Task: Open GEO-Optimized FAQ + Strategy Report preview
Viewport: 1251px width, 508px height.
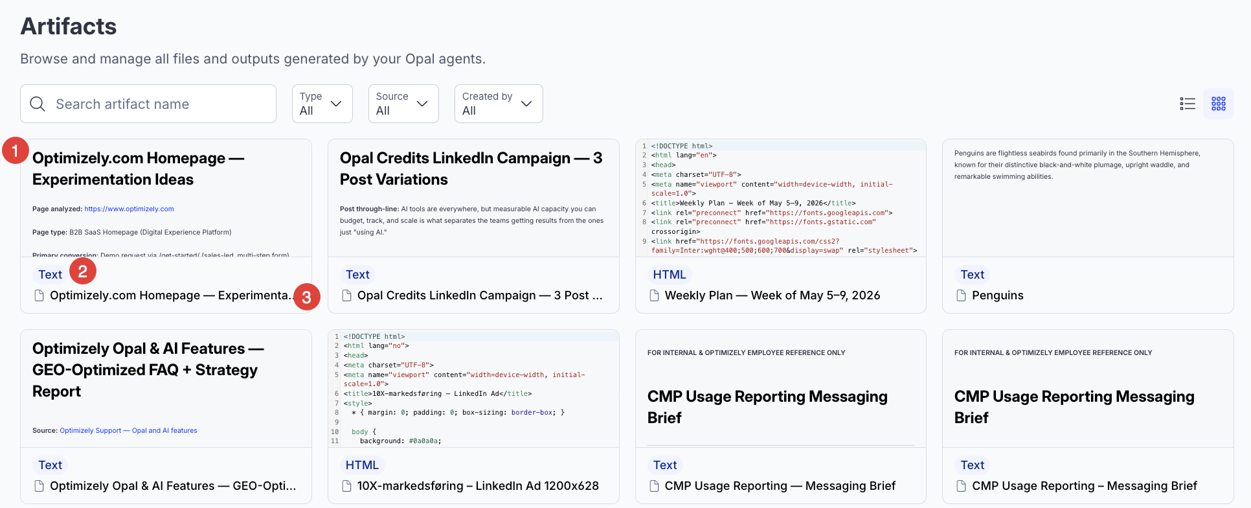Action: point(166,389)
